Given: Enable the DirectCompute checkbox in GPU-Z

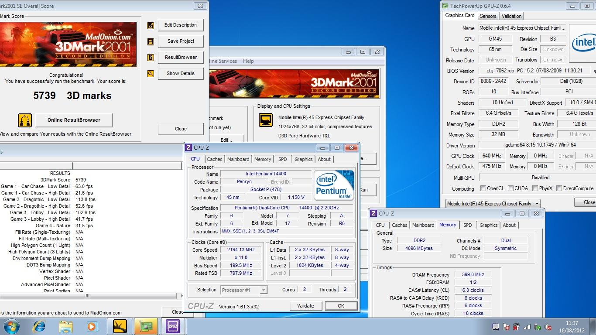Looking at the screenshot, I should click(x=559, y=188).
